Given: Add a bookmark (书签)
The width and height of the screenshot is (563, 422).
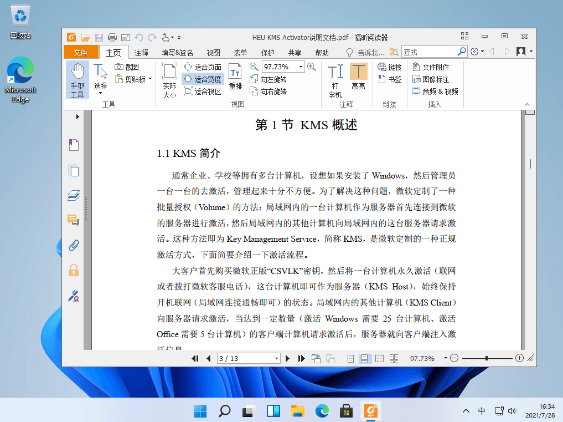Looking at the screenshot, I should [390, 79].
